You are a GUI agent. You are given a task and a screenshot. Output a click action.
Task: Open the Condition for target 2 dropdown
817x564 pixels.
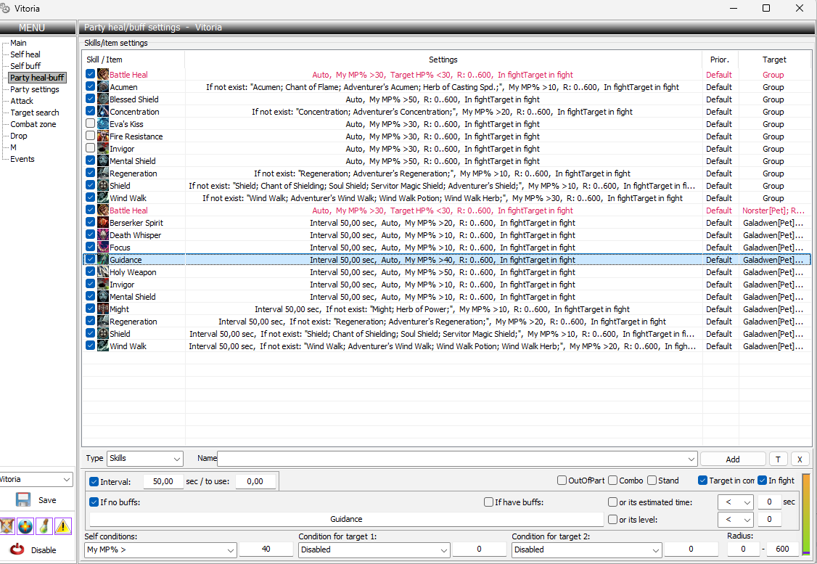[x=587, y=549]
